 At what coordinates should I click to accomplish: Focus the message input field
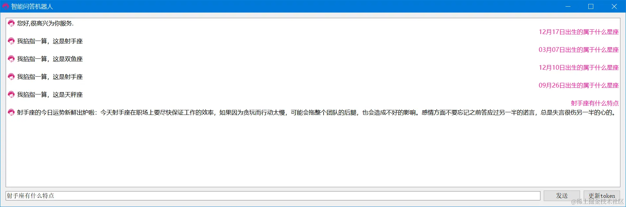click(273, 196)
